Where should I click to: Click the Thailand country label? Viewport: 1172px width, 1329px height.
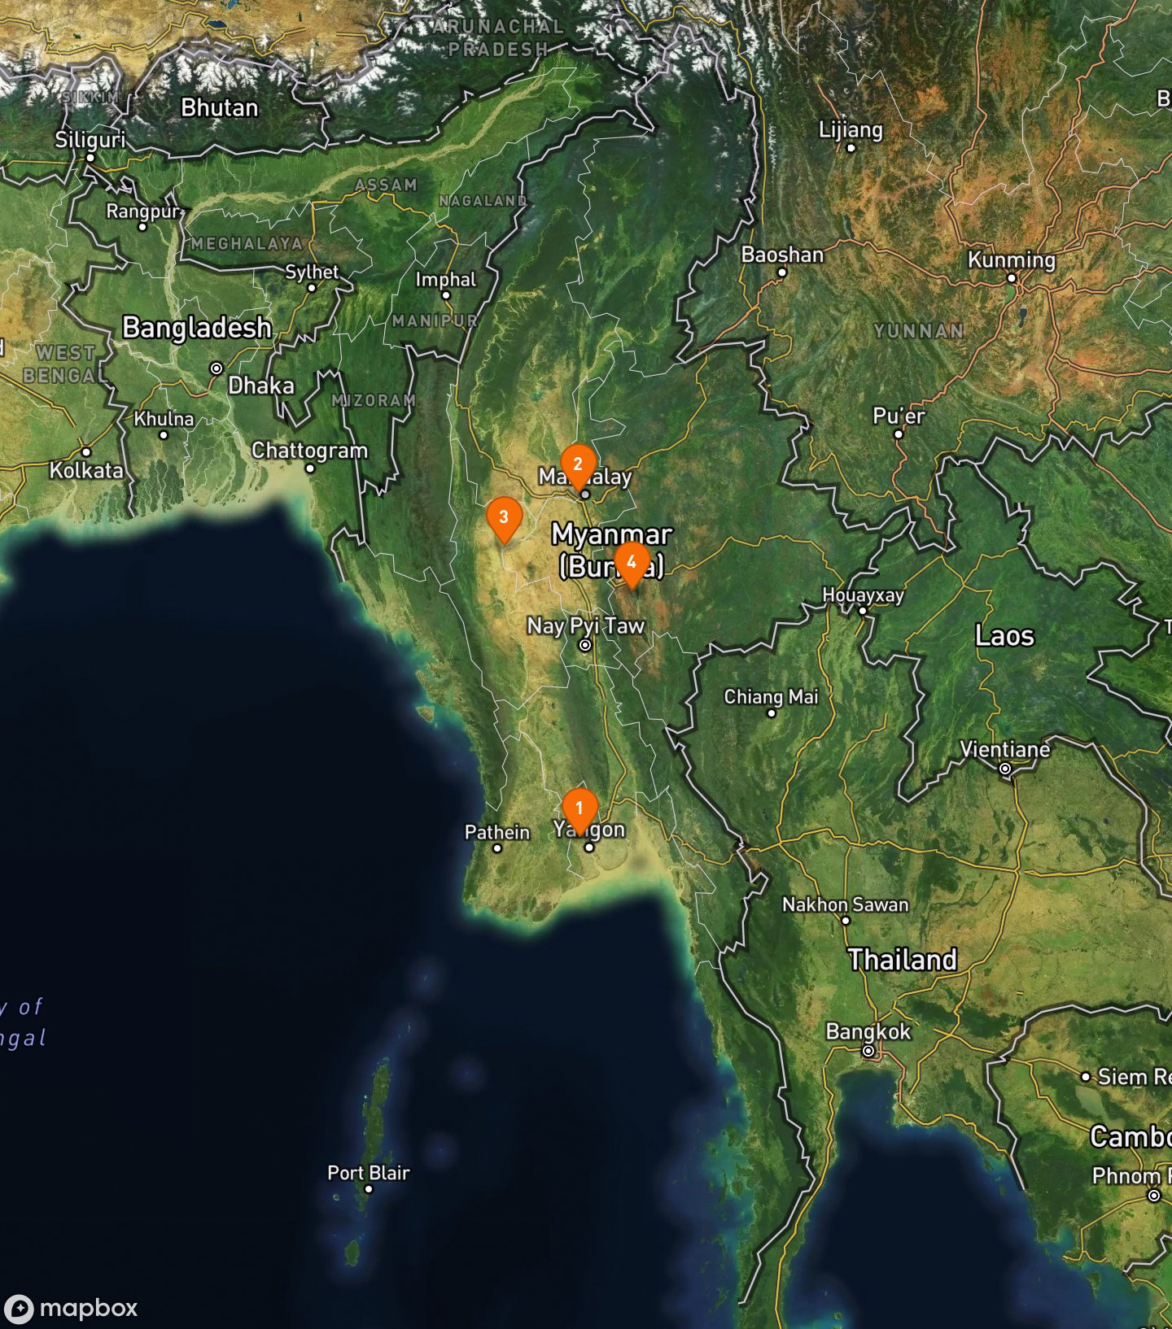click(902, 960)
